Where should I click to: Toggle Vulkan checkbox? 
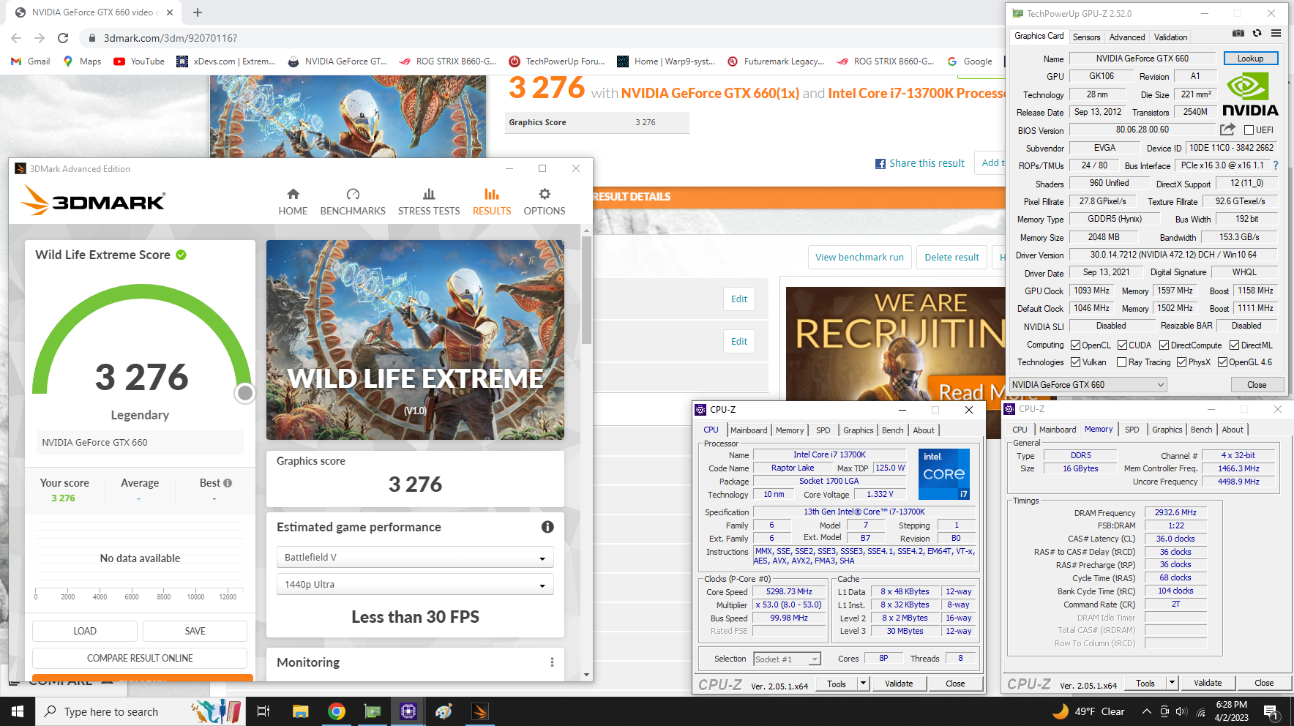1075,362
